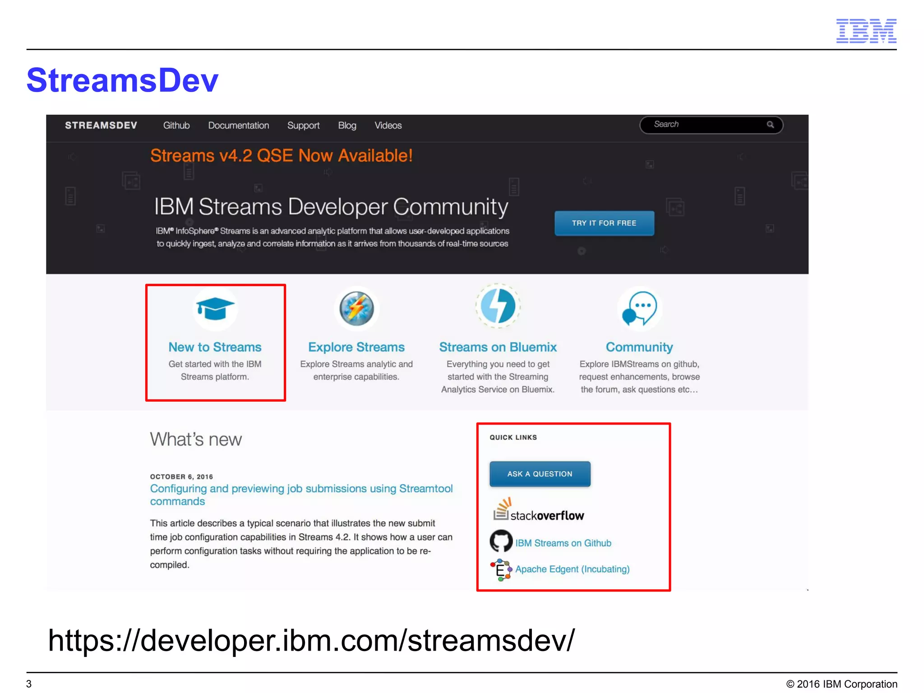Viewport: 924px width, 693px height.
Task: Select the Videos navigation item
Action: [x=388, y=125]
